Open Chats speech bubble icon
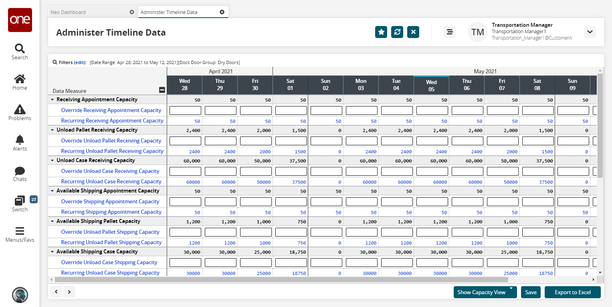This screenshot has height=307, width=612. [x=20, y=171]
